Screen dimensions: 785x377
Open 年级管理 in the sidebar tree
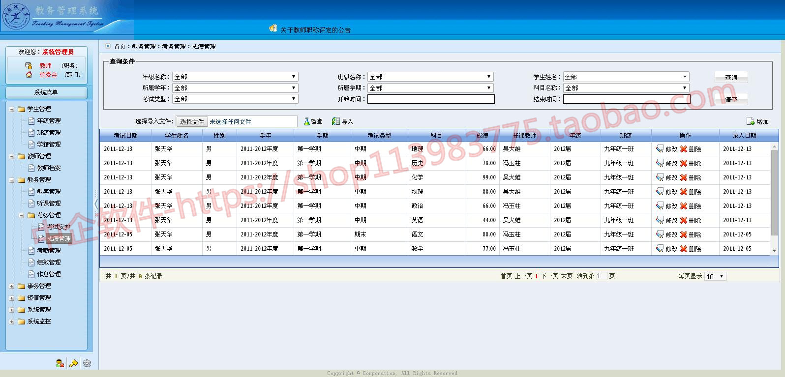pos(49,121)
